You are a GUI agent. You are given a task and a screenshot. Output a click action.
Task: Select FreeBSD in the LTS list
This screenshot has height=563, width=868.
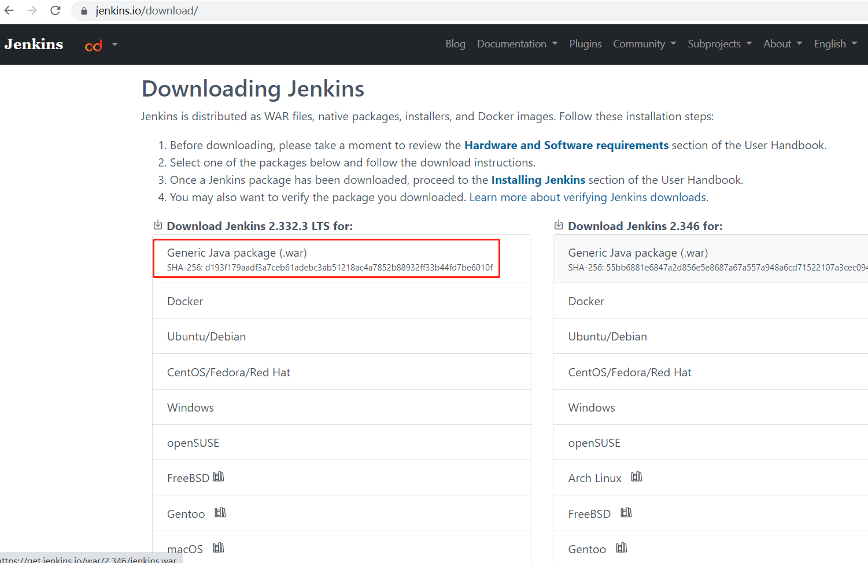pyautogui.click(x=341, y=477)
